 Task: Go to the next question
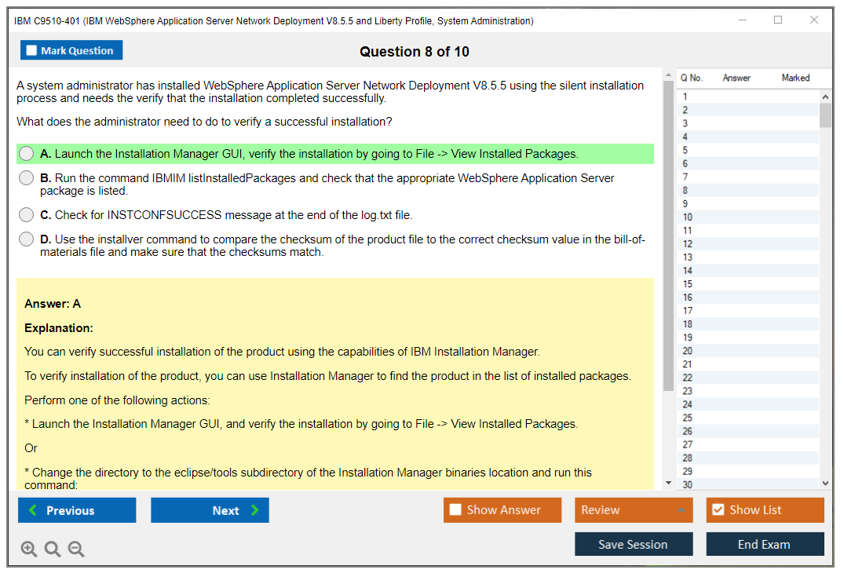tap(210, 510)
